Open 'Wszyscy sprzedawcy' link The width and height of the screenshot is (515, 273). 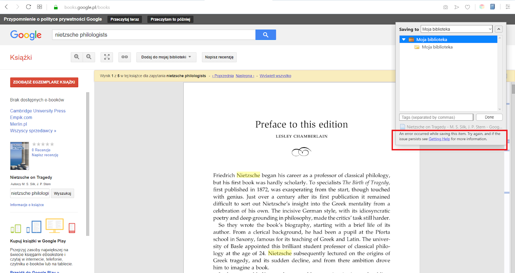(x=33, y=131)
